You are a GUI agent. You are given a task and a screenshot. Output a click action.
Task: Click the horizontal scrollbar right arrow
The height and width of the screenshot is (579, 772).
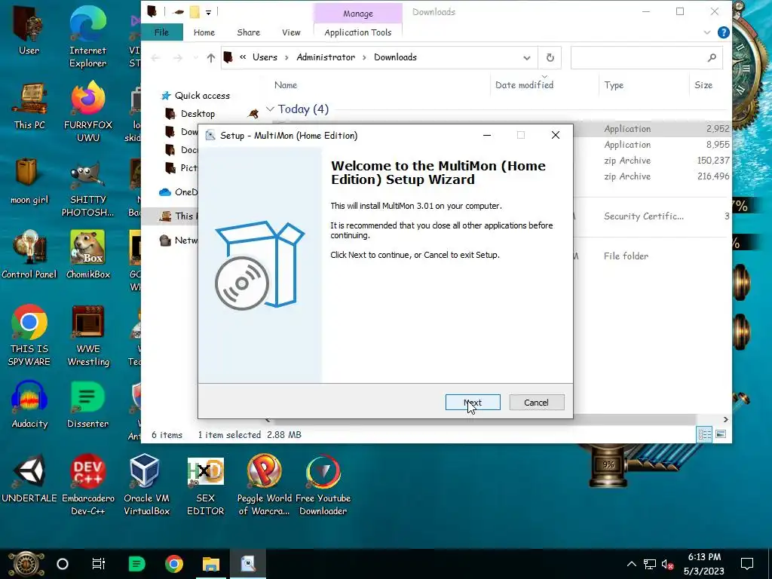pos(725,419)
